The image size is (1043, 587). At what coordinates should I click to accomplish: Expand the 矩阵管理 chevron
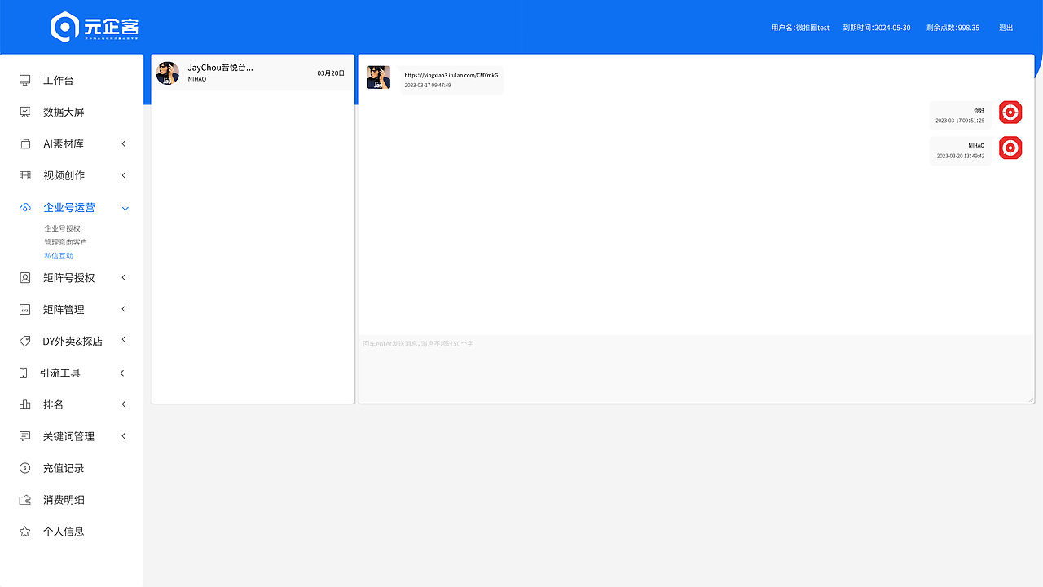[124, 309]
